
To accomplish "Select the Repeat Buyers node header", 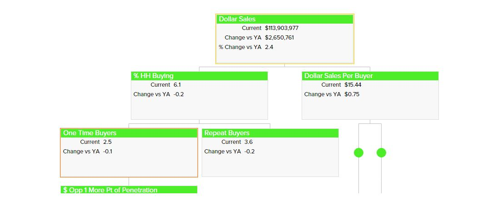I will click(270, 133).
